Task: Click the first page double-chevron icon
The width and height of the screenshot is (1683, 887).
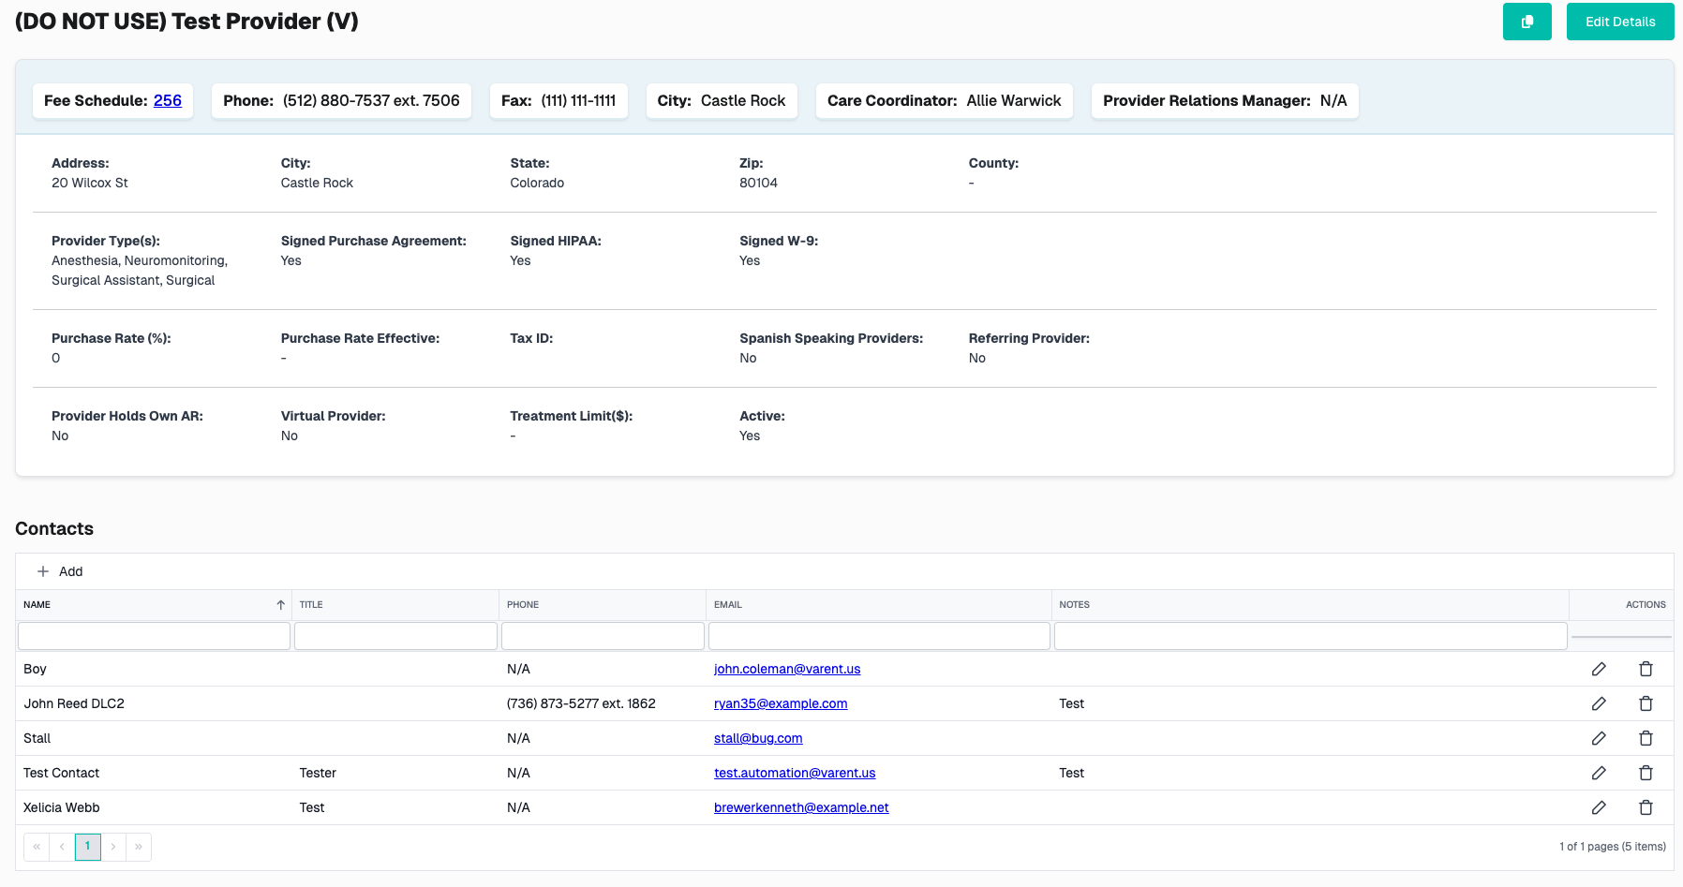Action: point(36,846)
